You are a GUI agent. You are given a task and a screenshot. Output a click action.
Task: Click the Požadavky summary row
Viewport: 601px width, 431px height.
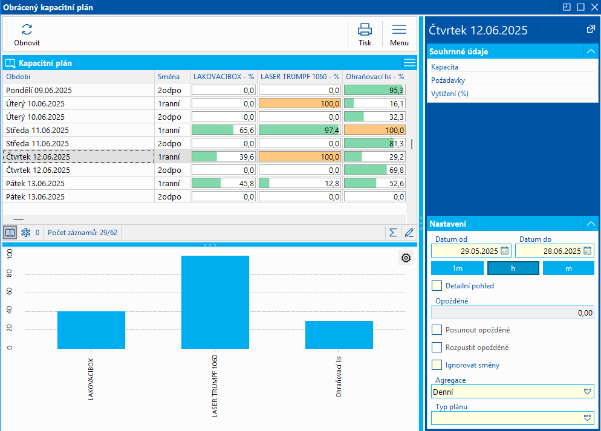coord(513,80)
